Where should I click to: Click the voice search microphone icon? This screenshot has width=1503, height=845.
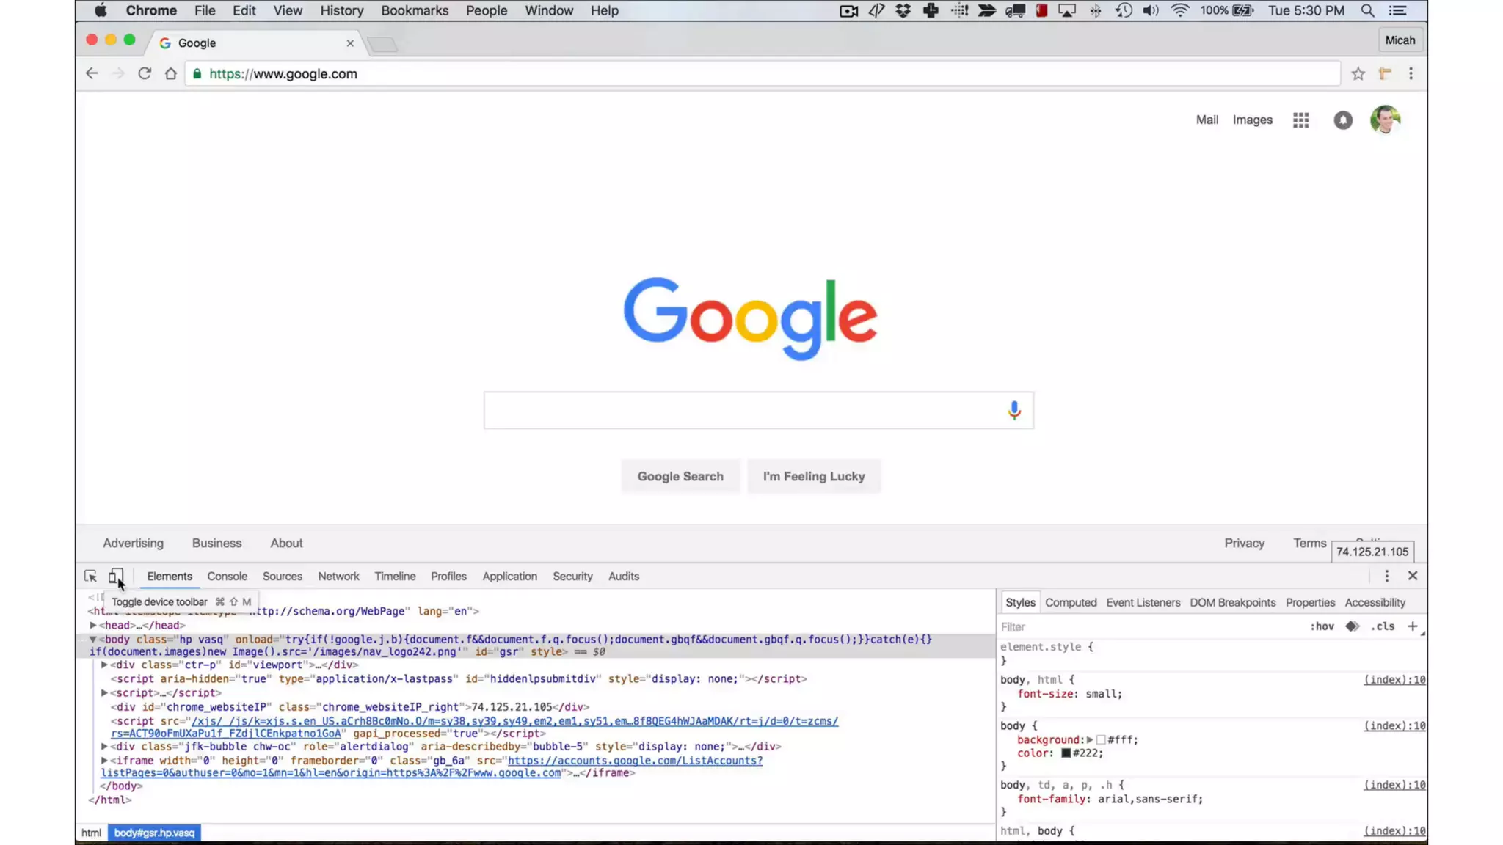pyautogui.click(x=1013, y=410)
